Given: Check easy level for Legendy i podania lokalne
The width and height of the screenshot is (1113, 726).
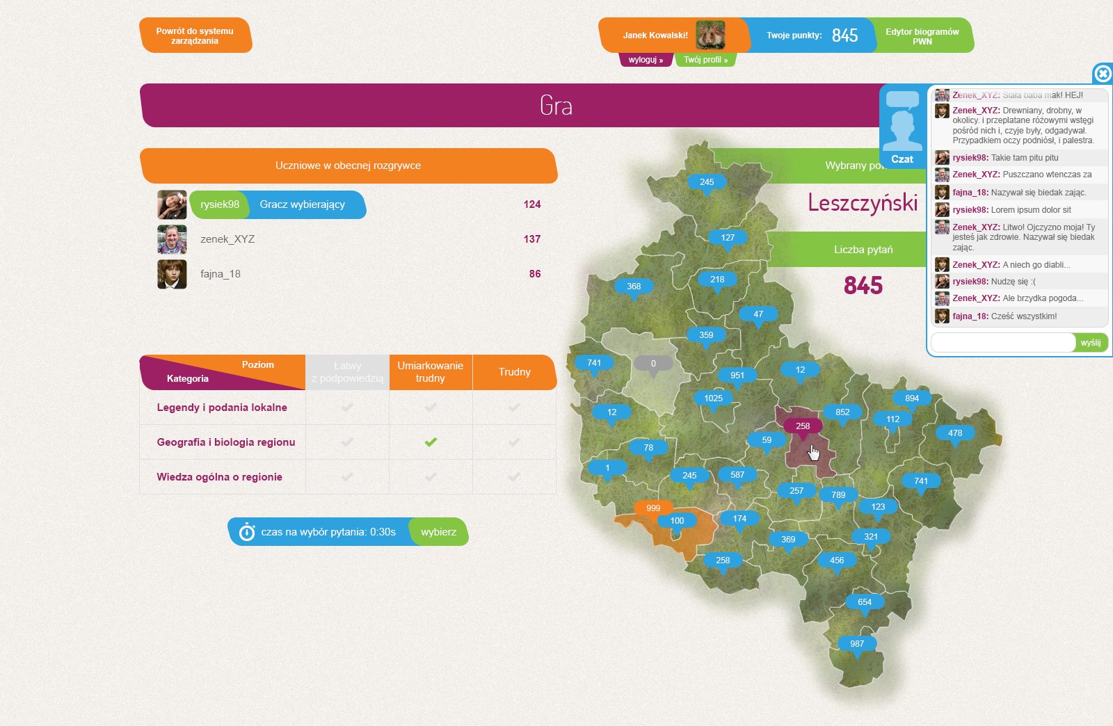Looking at the screenshot, I should click(x=347, y=408).
